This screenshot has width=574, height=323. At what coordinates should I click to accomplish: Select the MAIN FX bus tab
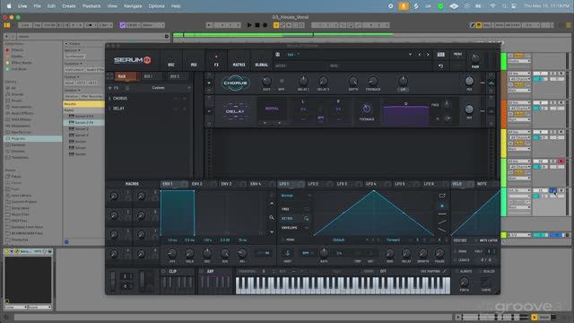click(x=126, y=76)
